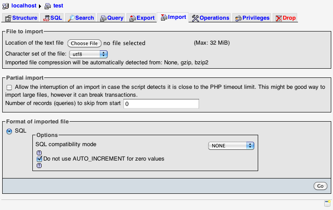This screenshot has width=333, height=210.
Task: Select the SQL format radio button
Action: pos(10,131)
